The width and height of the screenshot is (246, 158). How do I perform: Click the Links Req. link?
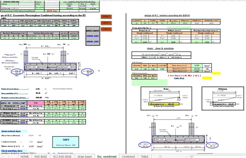coord(179,78)
